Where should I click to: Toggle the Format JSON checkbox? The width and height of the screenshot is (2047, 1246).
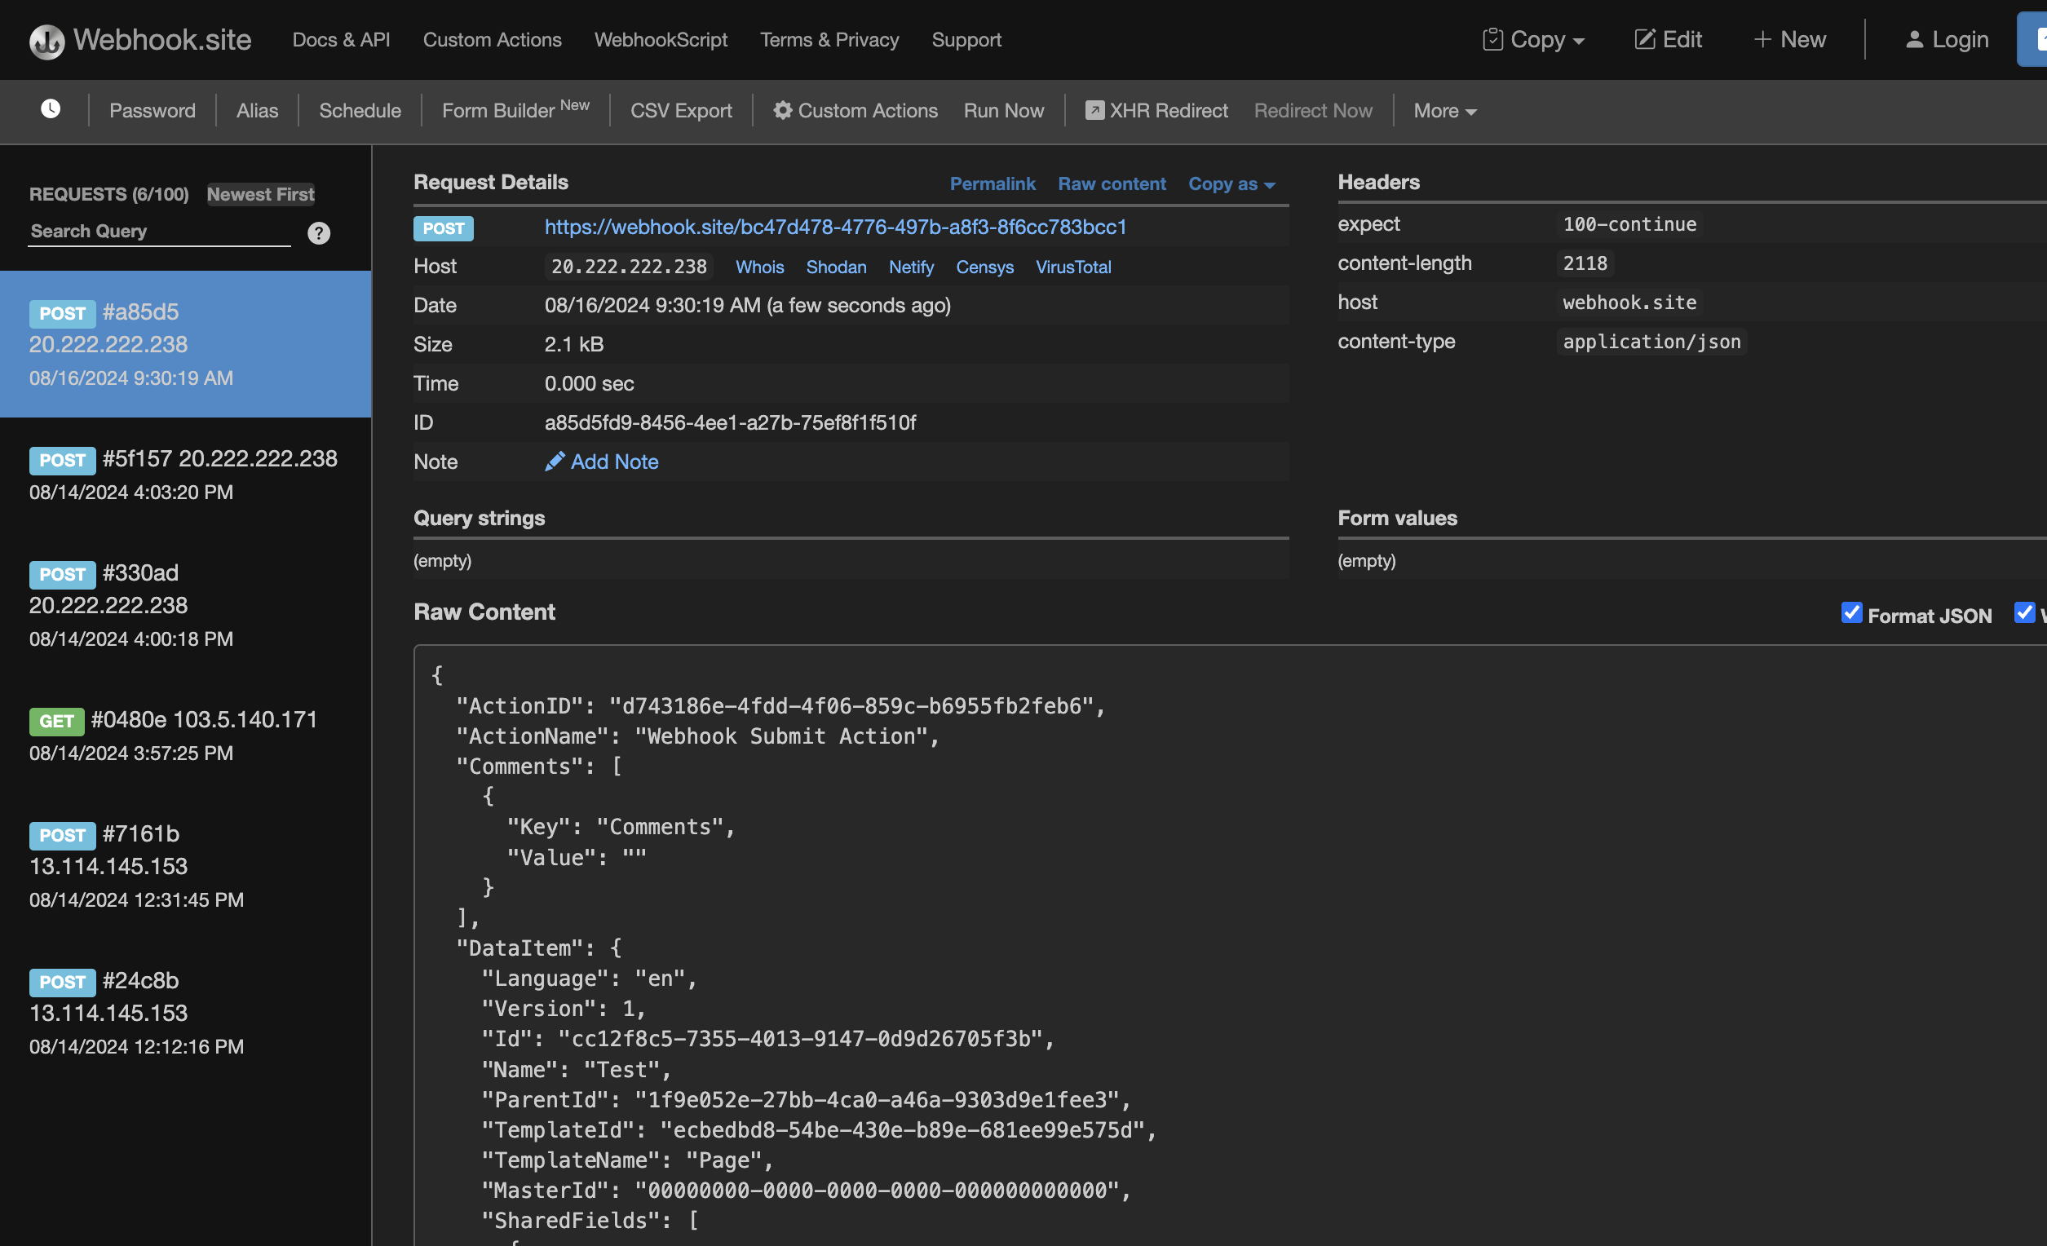1852,613
